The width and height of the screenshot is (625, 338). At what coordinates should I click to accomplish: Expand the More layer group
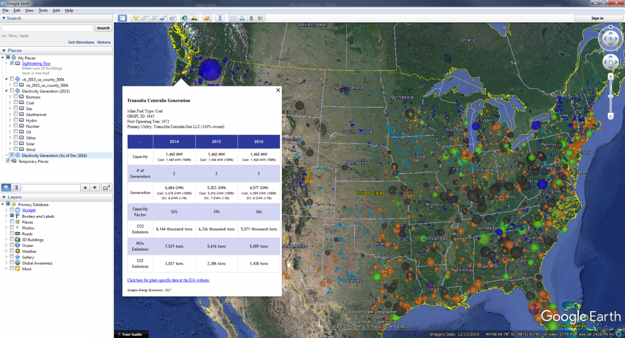(x=6, y=269)
